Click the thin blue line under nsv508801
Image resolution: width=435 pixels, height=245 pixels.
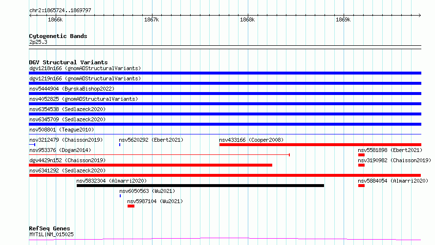(225, 134)
